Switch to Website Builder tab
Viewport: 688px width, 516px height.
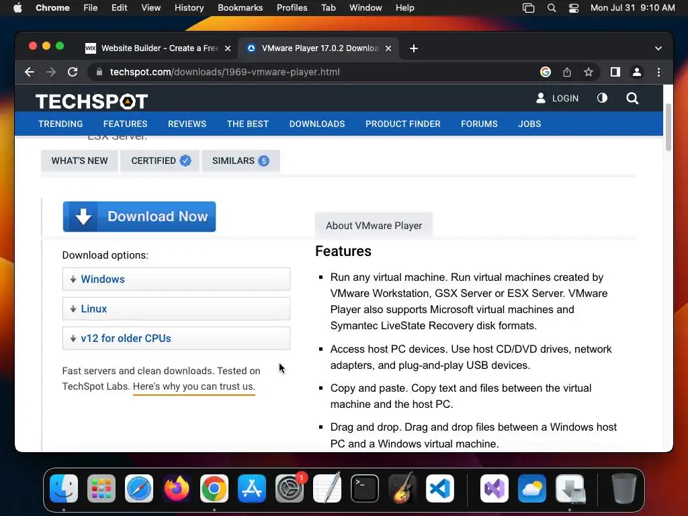click(x=158, y=48)
